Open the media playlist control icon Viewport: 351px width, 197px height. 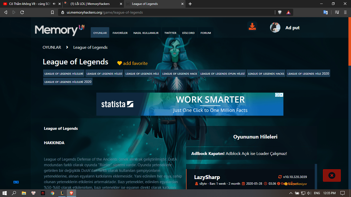[x=337, y=12]
